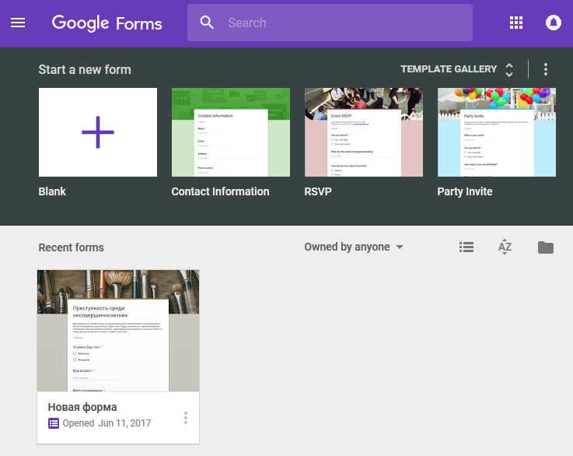The width and height of the screenshot is (573, 456).
Task: Open the Owned by anyone dropdown
Action: [354, 247]
